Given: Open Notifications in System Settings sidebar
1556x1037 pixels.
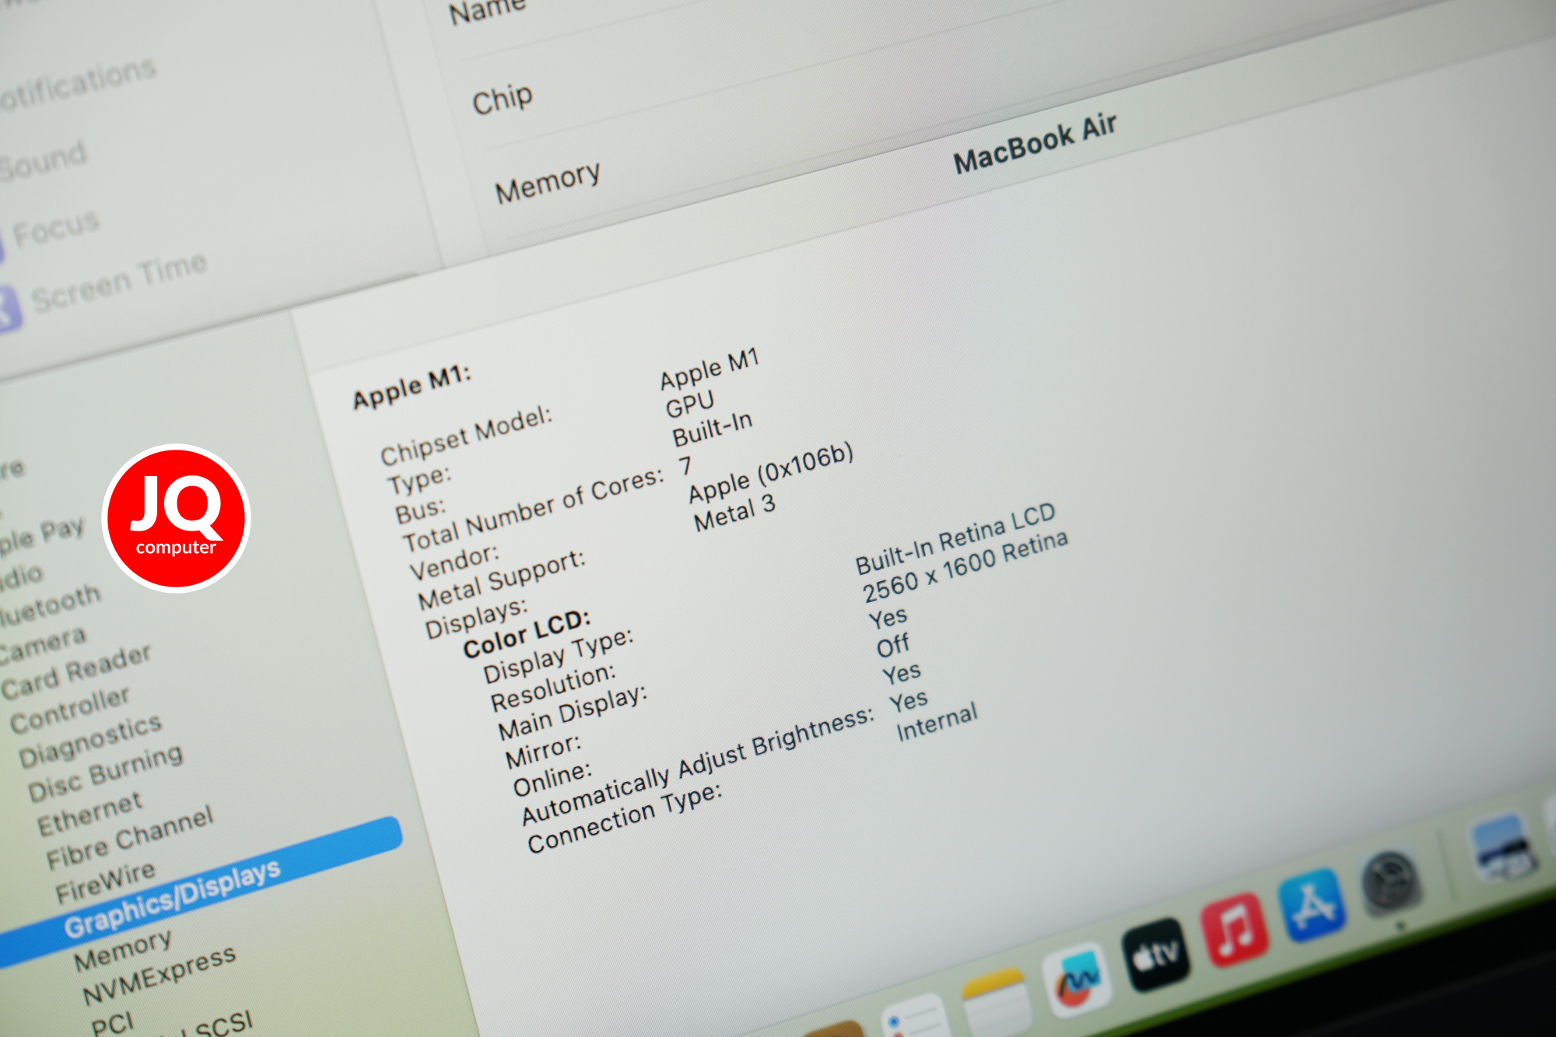Looking at the screenshot, I should tap(78, 85).
